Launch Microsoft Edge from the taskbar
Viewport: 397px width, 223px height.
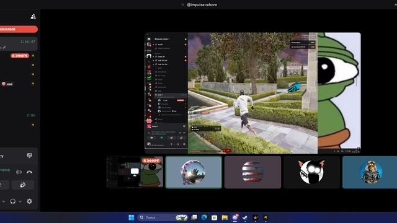point(204,217)
